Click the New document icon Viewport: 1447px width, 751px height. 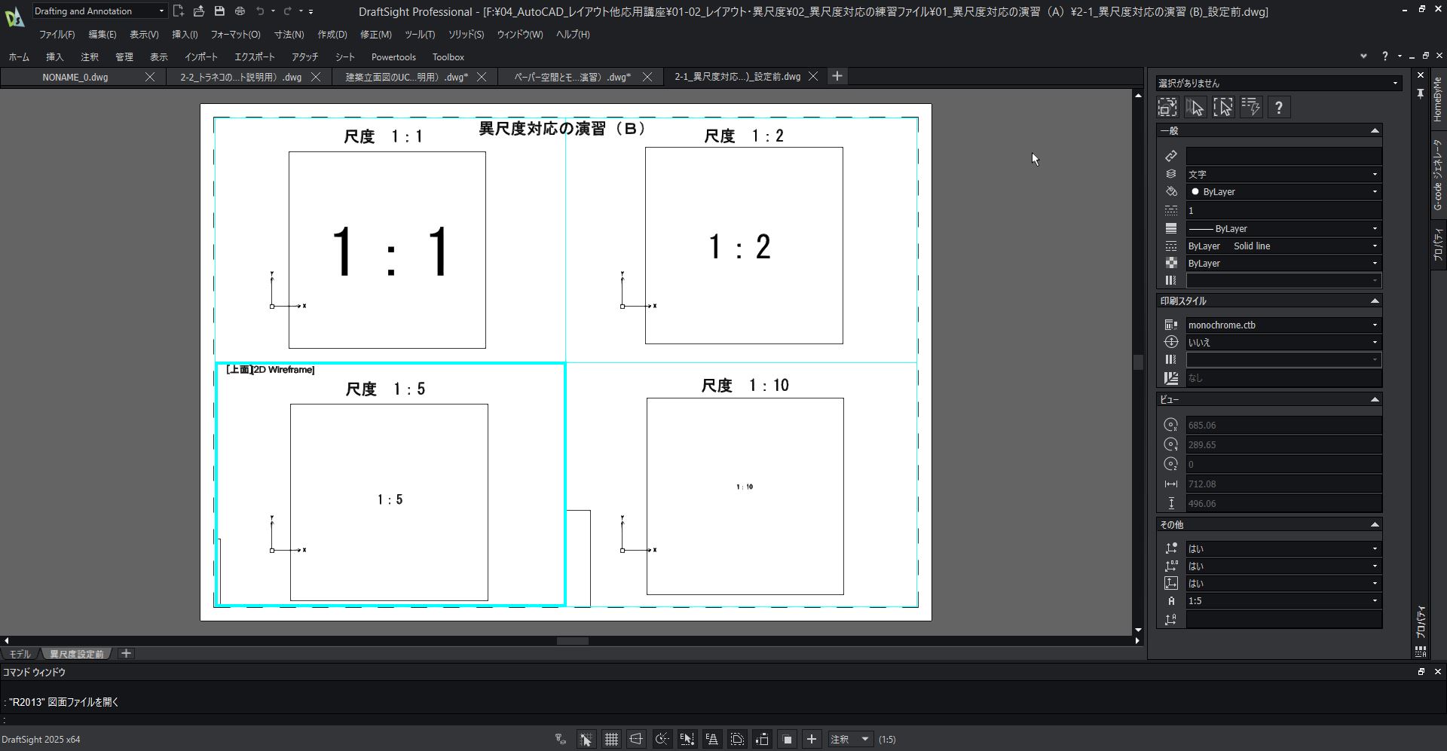178,11
